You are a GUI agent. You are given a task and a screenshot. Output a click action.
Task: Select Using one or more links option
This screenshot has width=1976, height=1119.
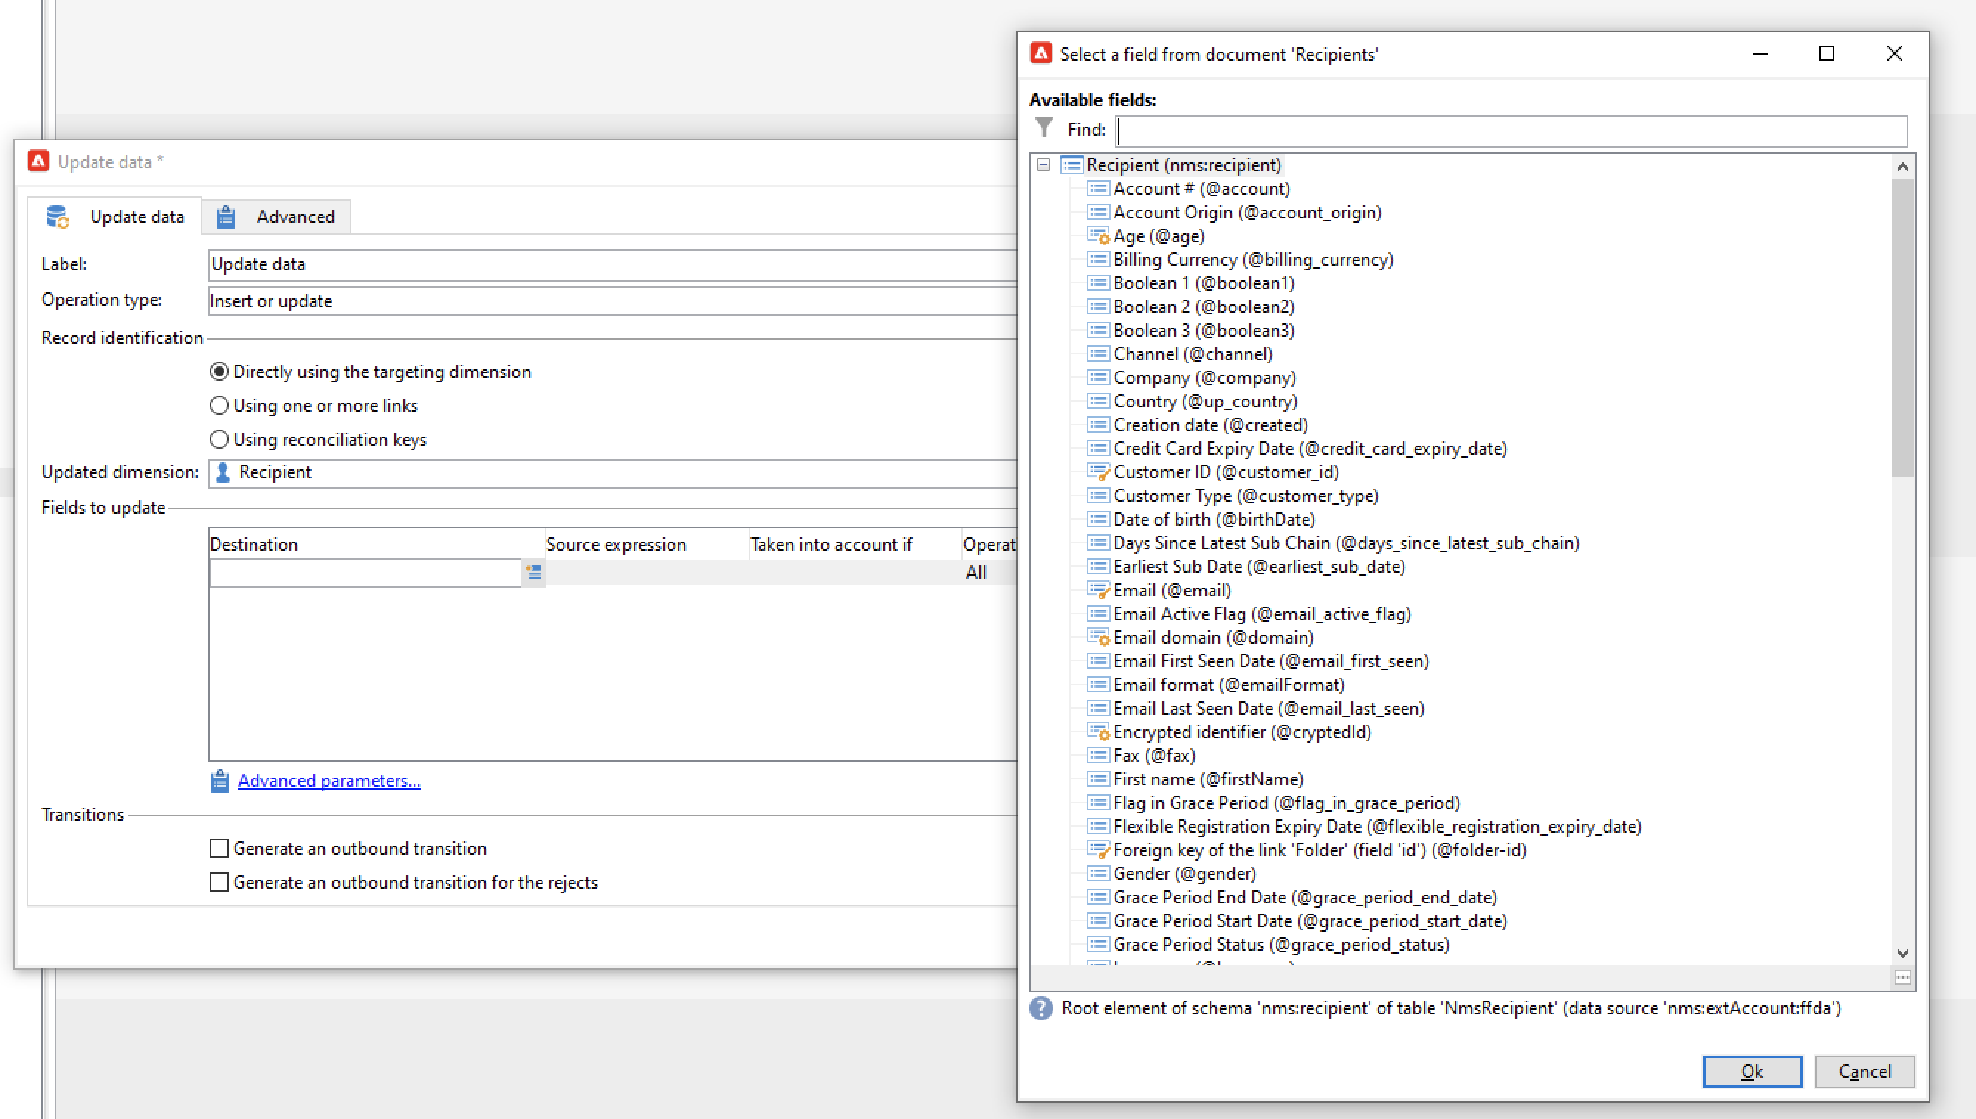pos(219,406)
